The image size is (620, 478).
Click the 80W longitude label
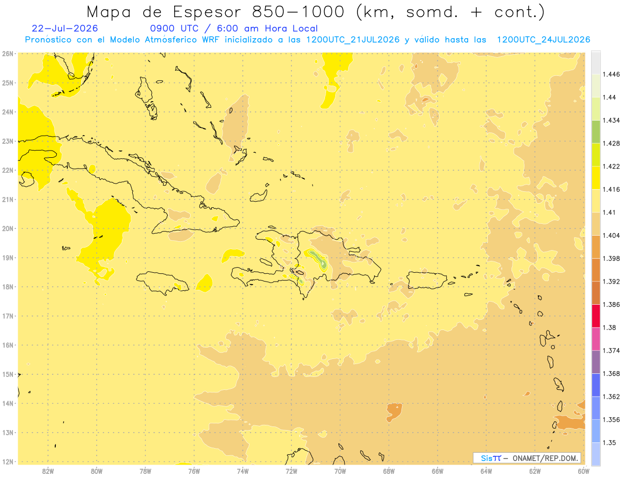(97, 471)
